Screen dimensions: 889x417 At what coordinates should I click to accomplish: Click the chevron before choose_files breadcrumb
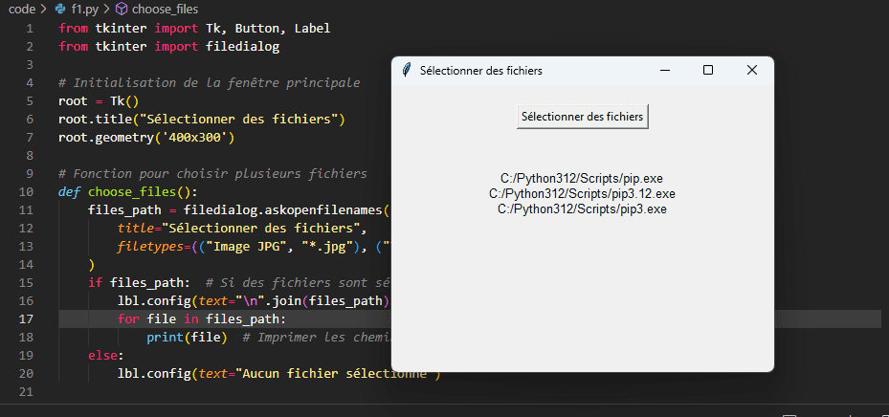[x=106, y=9]
